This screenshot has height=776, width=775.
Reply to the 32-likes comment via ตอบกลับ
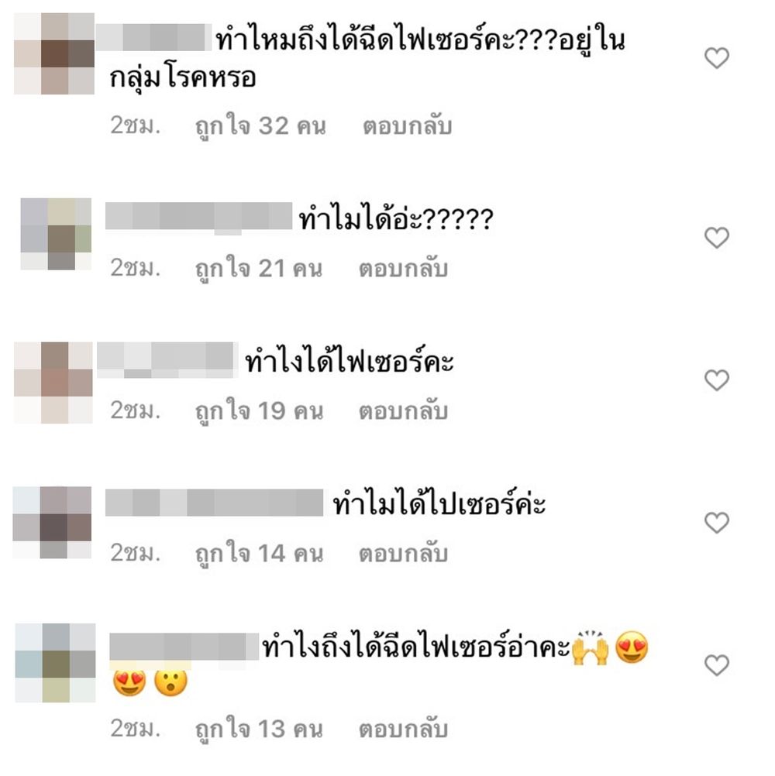click(x=407, y=126)
